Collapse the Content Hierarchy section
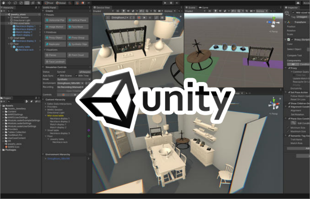Viewport: 310px width, 199px height. (43, 100)
